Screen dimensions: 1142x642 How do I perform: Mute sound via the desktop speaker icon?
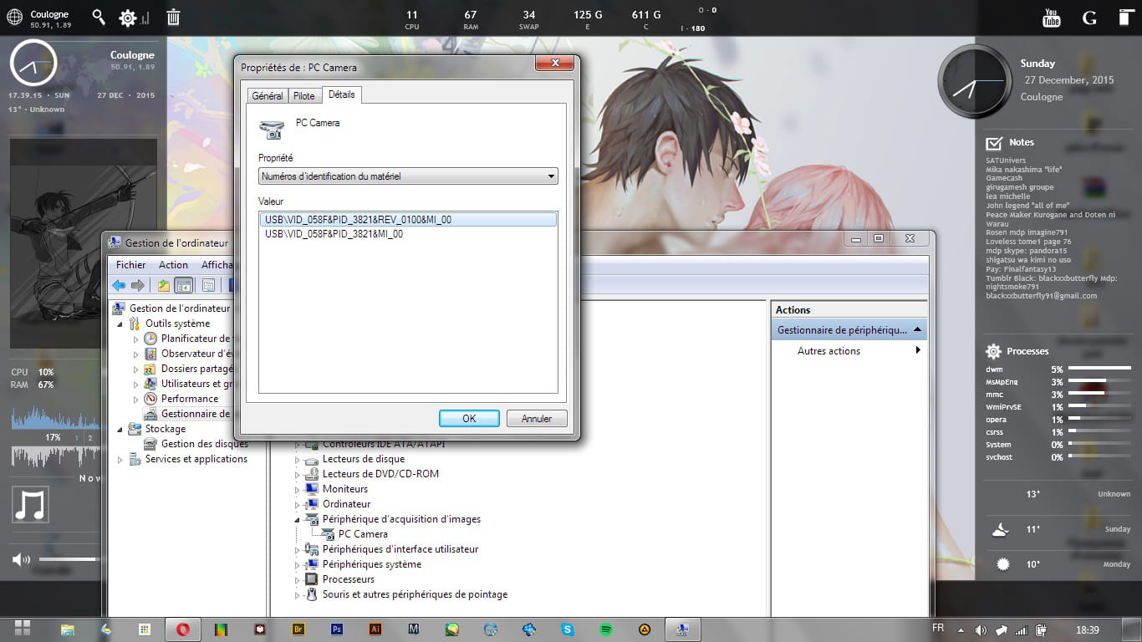point(21,559)
